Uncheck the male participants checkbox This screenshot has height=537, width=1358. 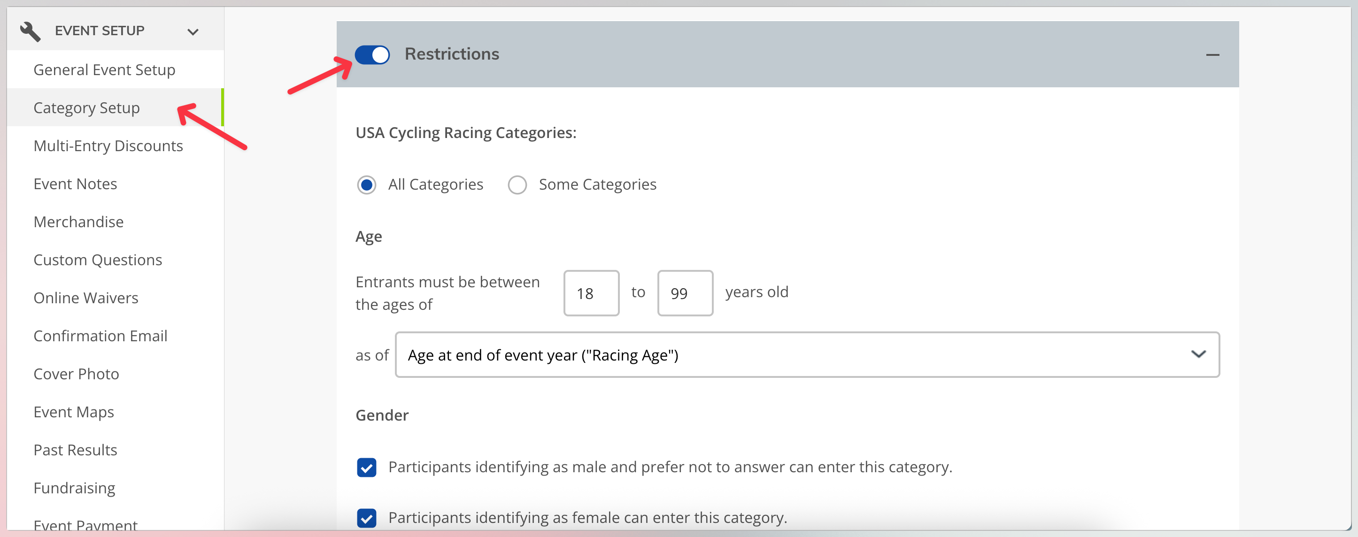[x=366, y=468]
